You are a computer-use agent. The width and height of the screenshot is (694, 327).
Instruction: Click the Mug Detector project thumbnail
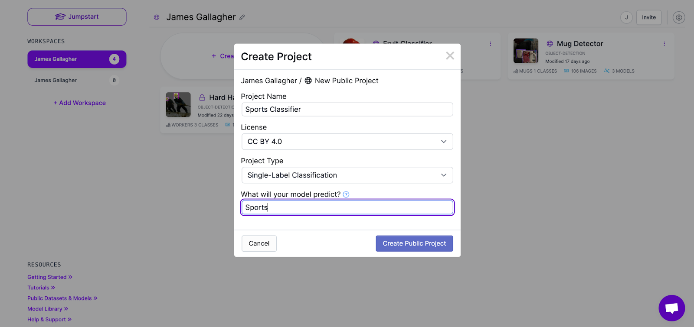tap(526, 51)
